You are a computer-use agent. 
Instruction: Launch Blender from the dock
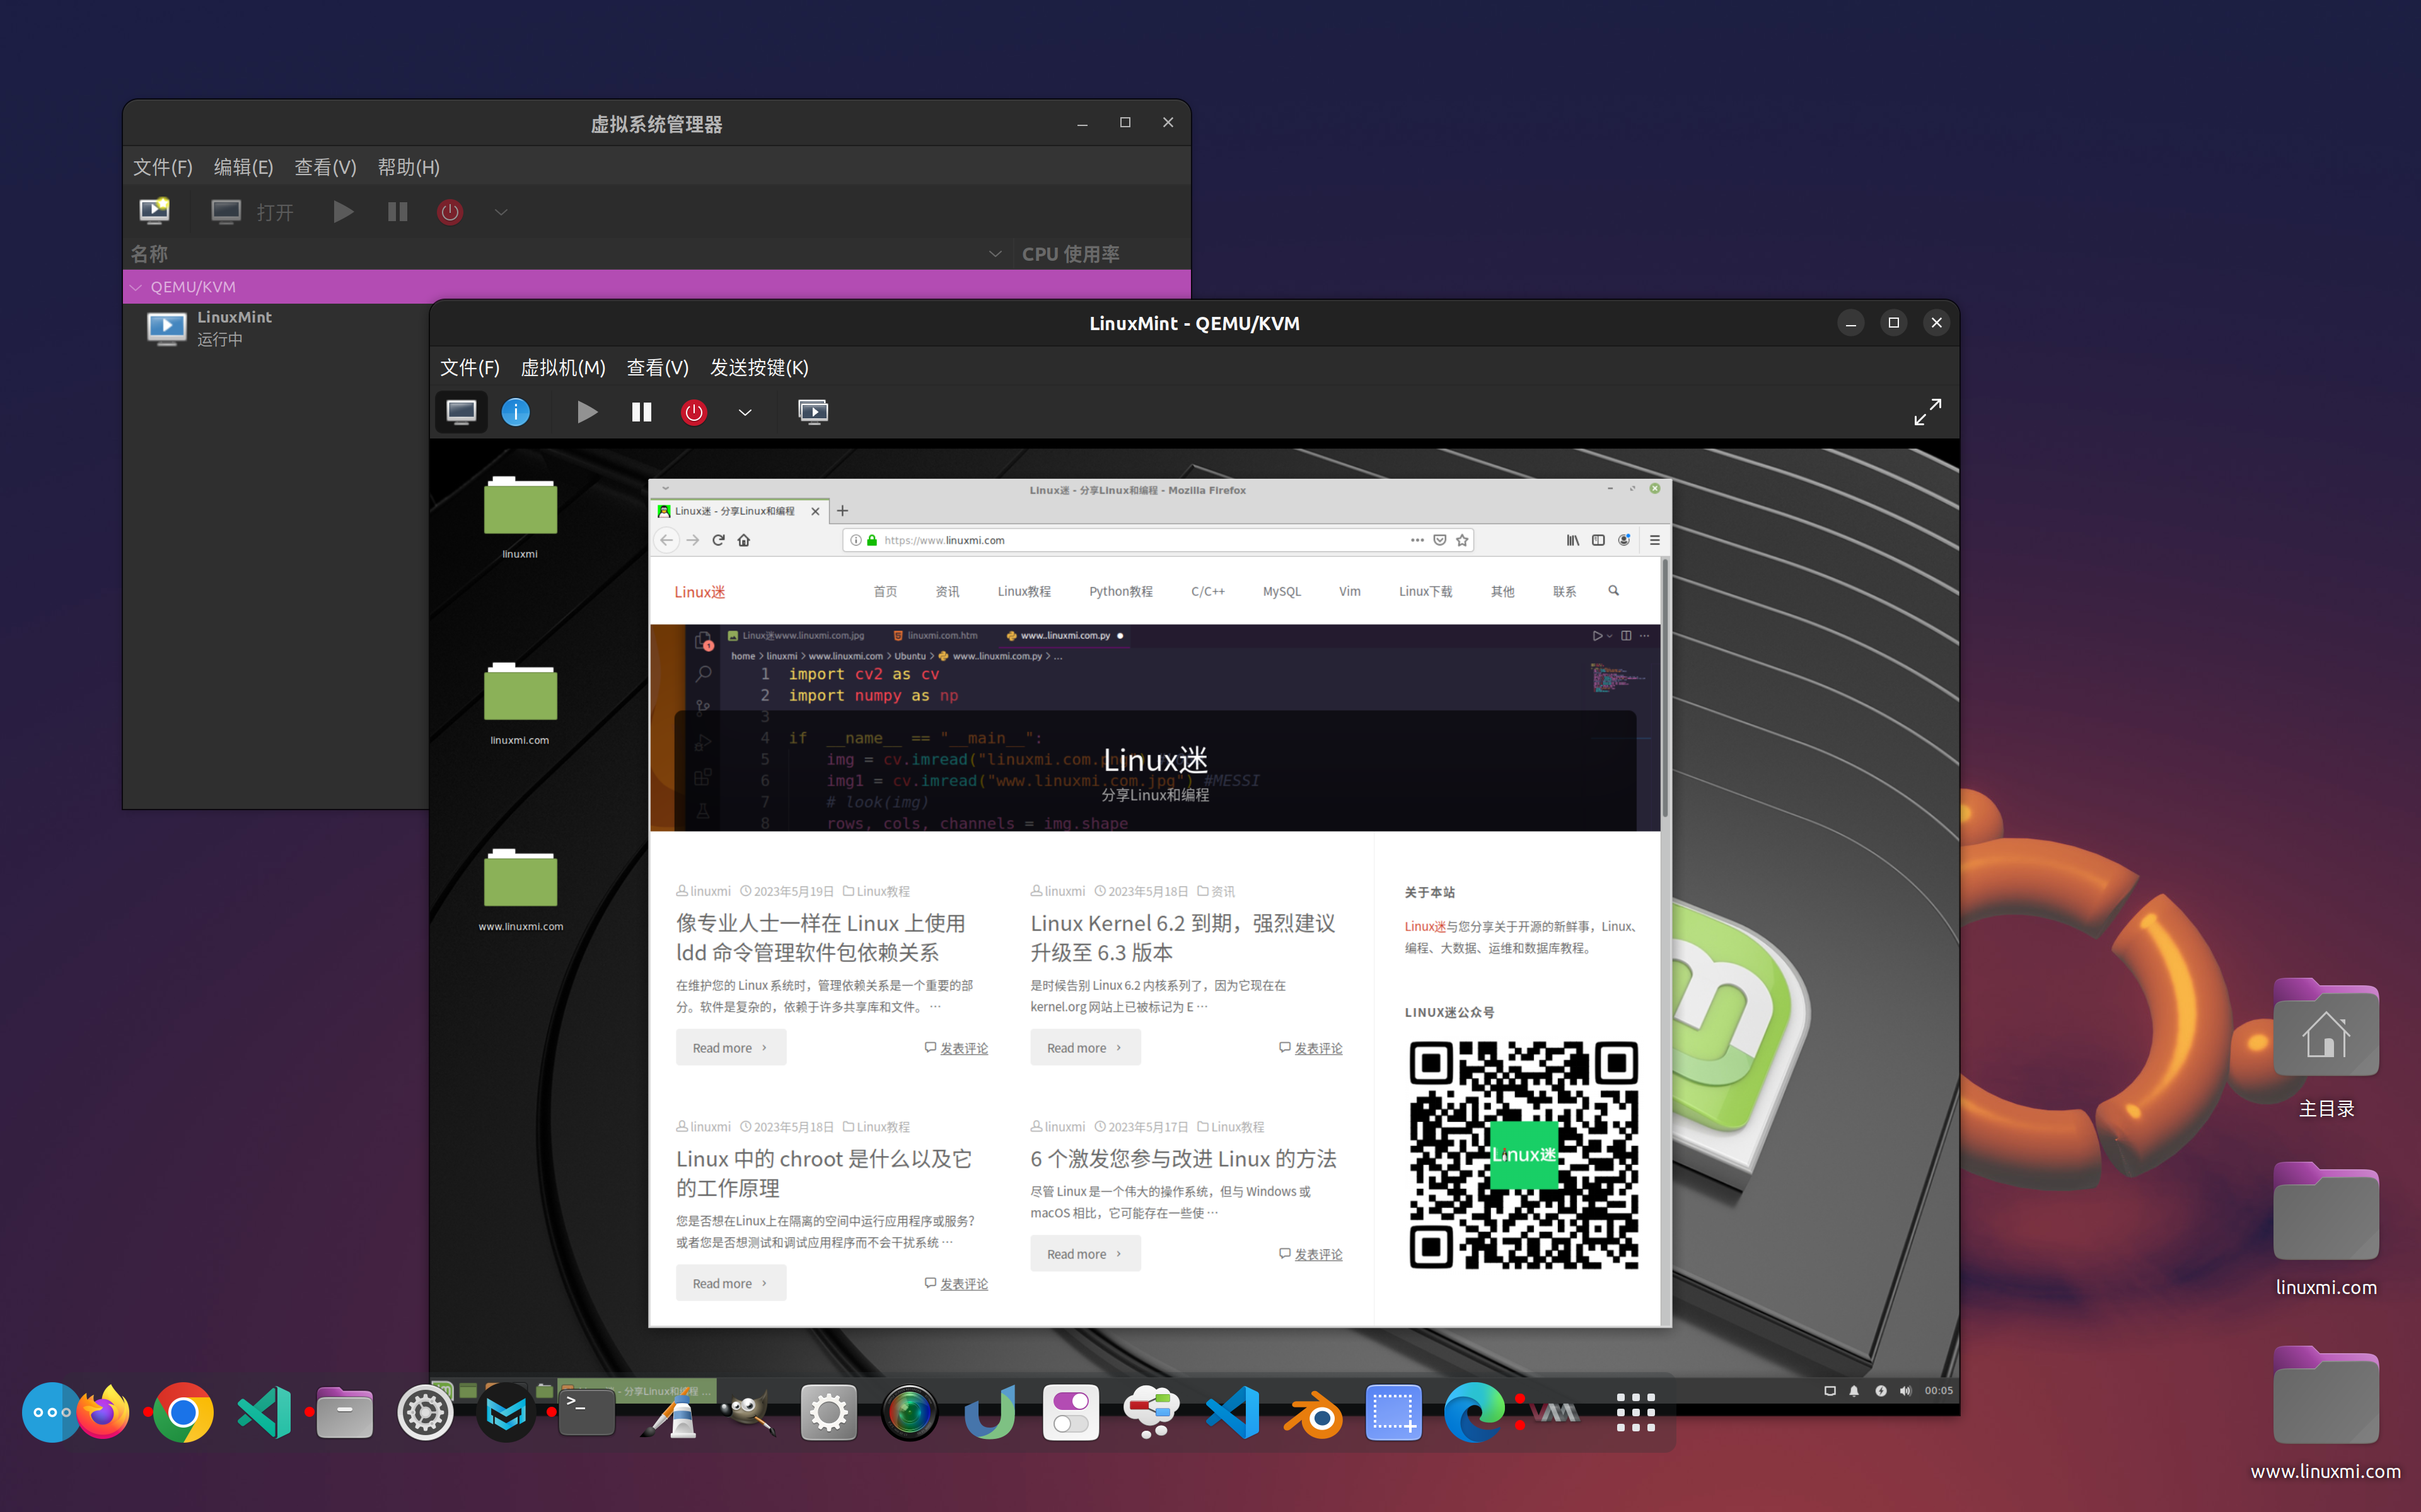1313,1413
